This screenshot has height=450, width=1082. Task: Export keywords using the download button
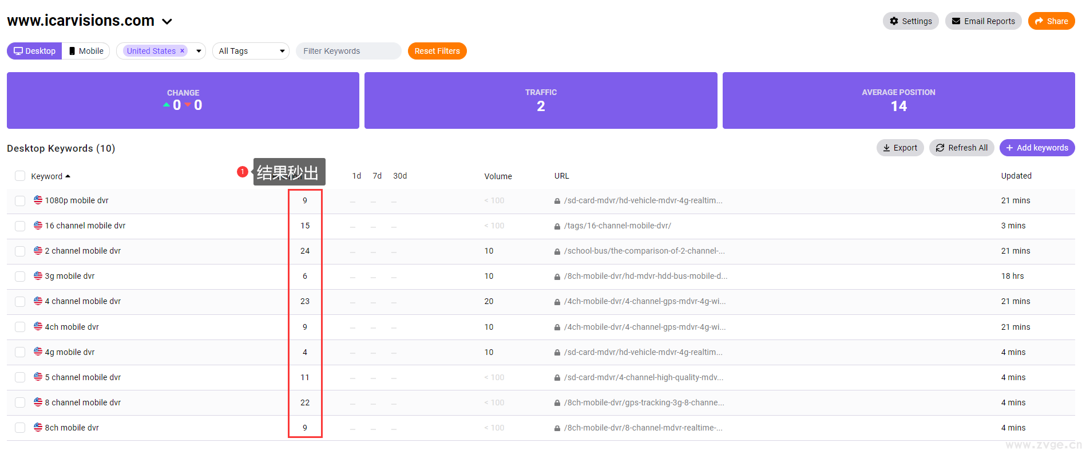coord(899,148)
